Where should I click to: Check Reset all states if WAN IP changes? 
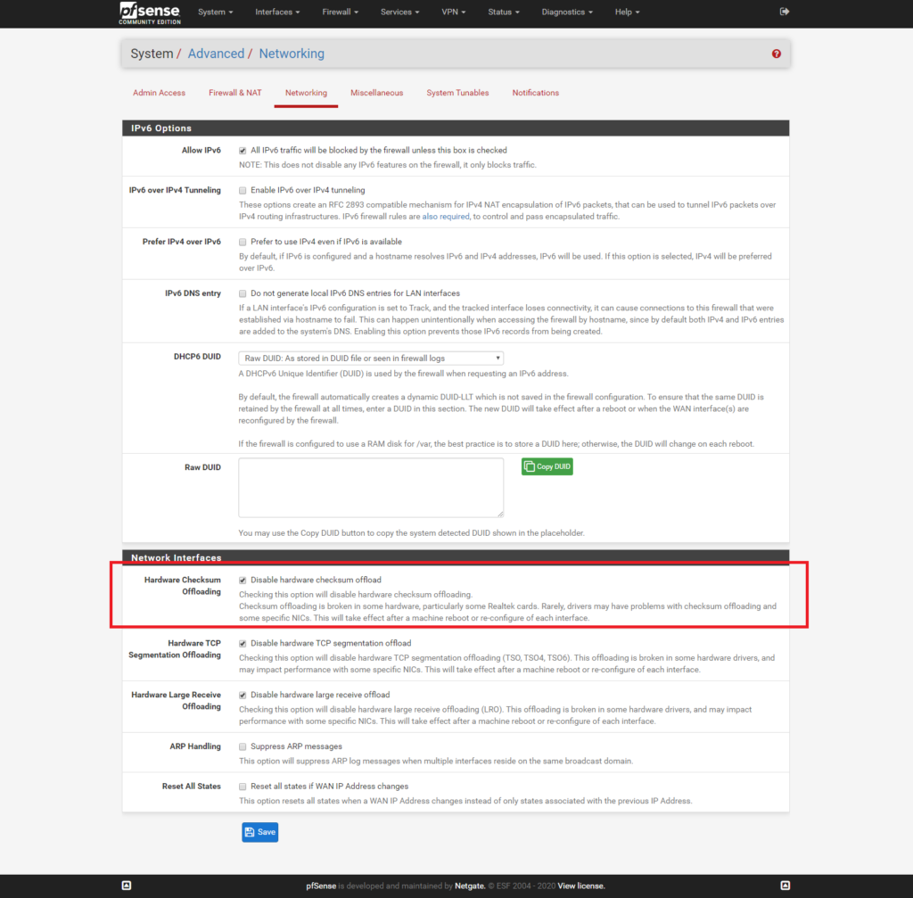pos(243,787)
